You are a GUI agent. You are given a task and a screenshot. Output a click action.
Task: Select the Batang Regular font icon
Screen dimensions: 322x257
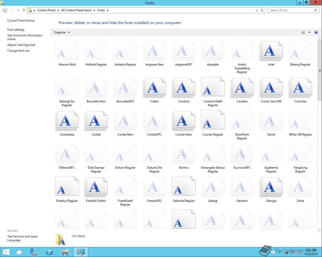coord(300,50)
